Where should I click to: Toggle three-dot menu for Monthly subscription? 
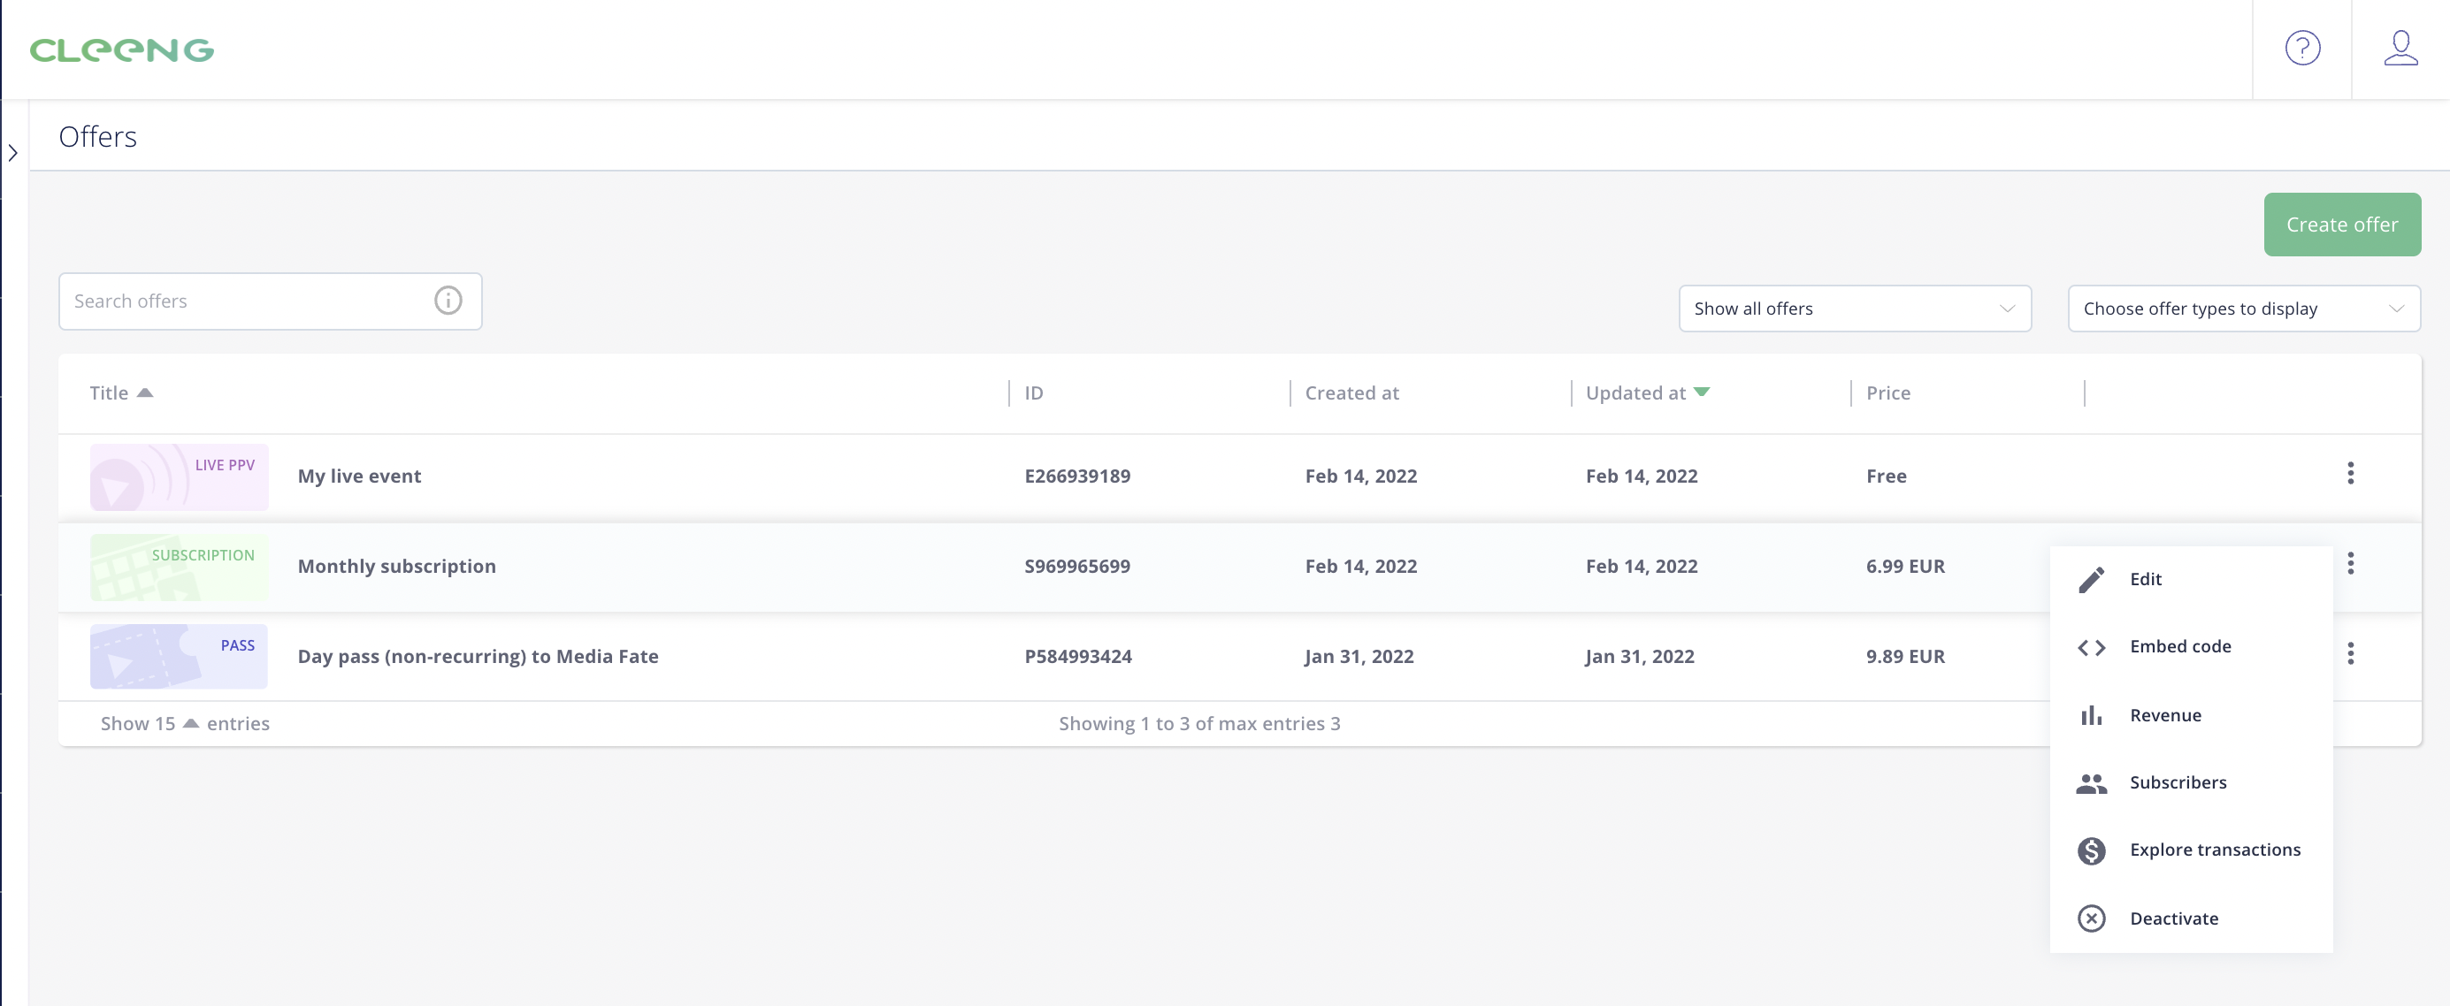2350,564
